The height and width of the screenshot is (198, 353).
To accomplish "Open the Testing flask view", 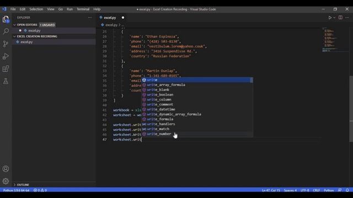I will [6, 81].
